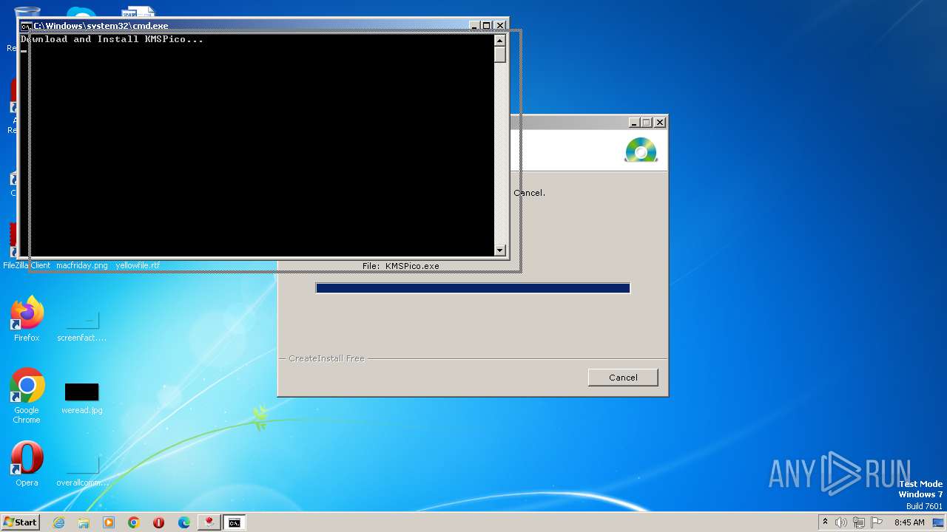The height and width of the screenshot is (532, 947).
Task: Open Action Center flag icon
Action: (x=876, y=522)
